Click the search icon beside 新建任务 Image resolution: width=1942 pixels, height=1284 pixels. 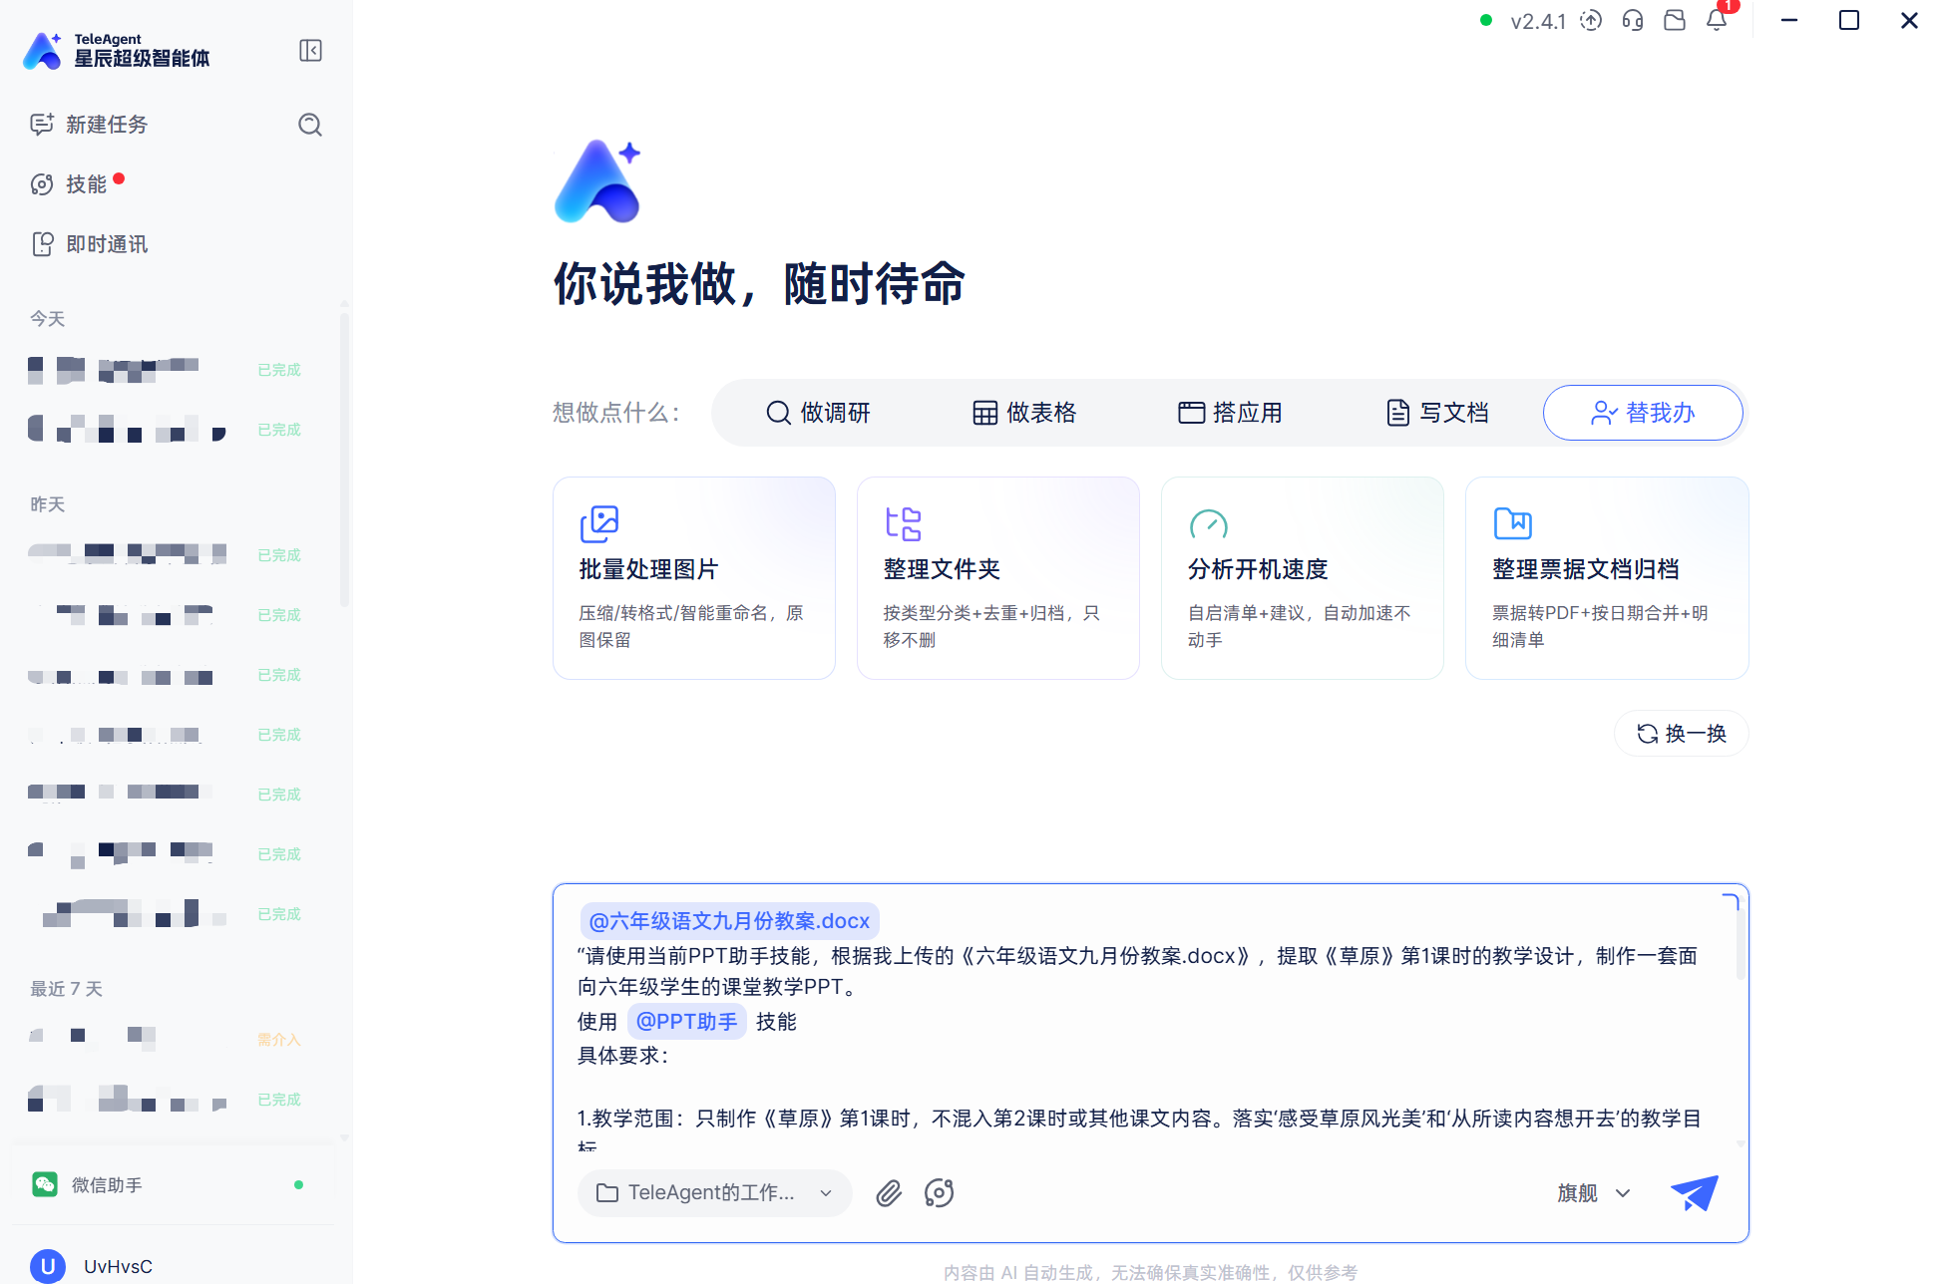click(310, 125)
